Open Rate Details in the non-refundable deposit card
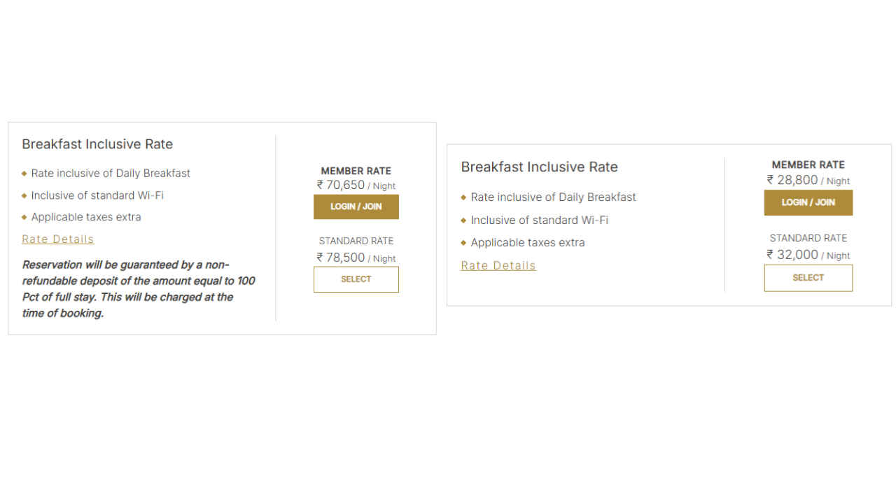896x504 pixels. tap(57, 239)
